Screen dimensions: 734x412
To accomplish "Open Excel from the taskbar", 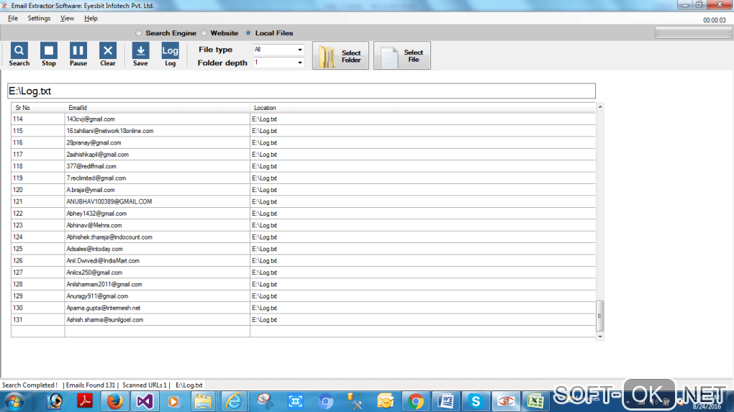I will (535, 402).
